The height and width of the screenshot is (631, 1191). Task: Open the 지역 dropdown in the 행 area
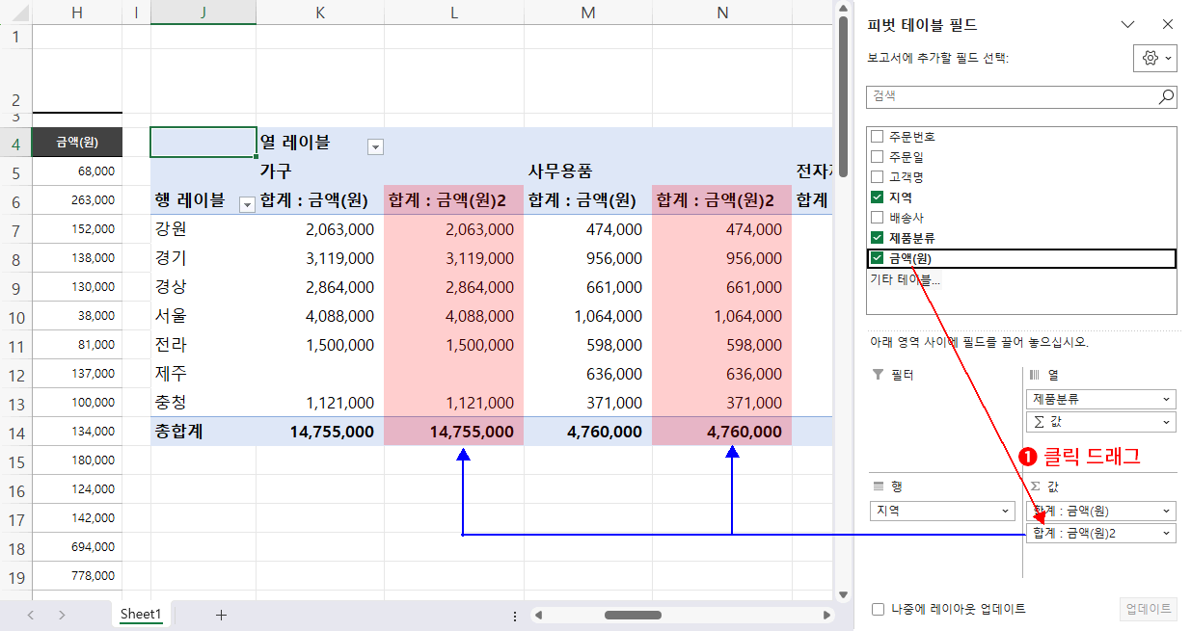click(x=1004, y=511)
